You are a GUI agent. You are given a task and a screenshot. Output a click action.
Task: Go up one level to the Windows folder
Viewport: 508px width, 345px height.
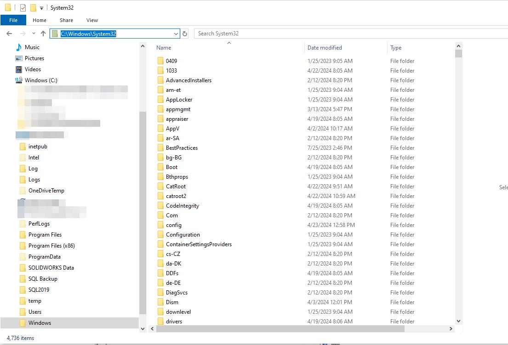(x=43, y=33)
